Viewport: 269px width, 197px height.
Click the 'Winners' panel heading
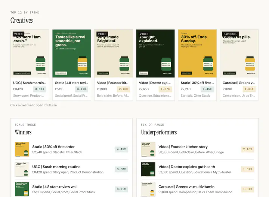pos(23,132)
